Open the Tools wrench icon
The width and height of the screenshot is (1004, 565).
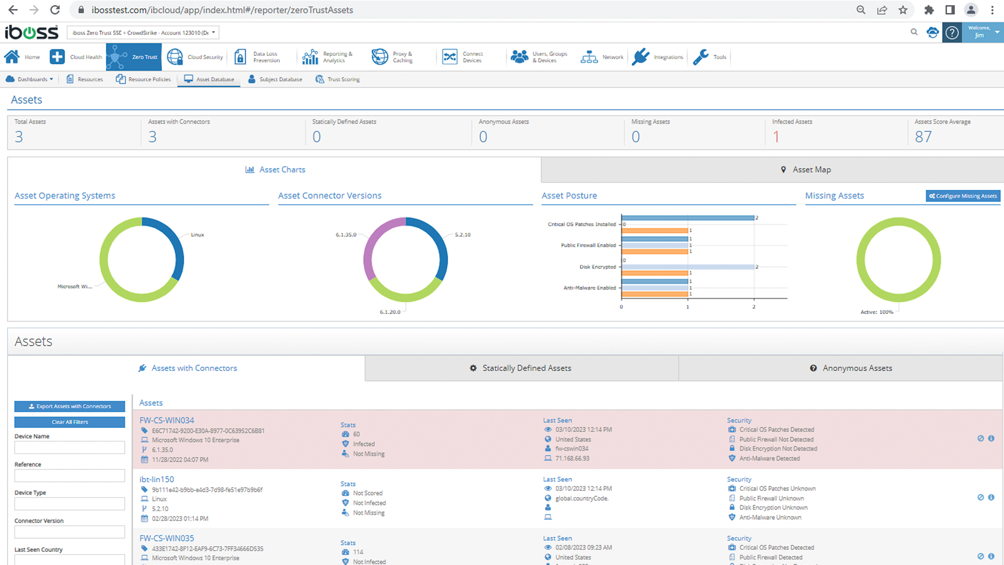(701, 57)
